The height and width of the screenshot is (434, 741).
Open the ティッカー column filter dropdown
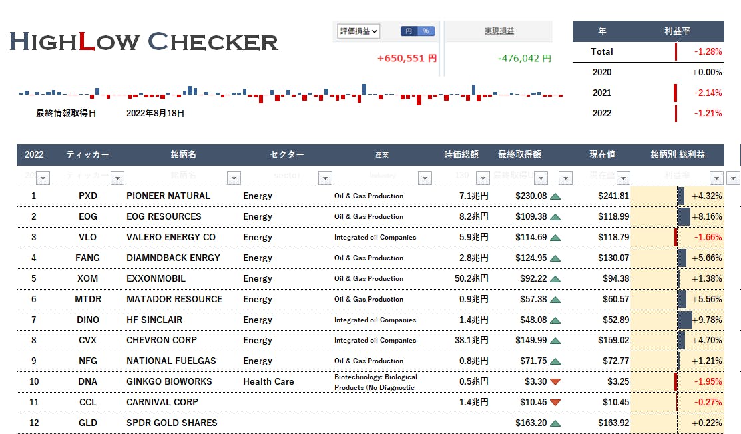pyautogui.click(x=117, y=178)
